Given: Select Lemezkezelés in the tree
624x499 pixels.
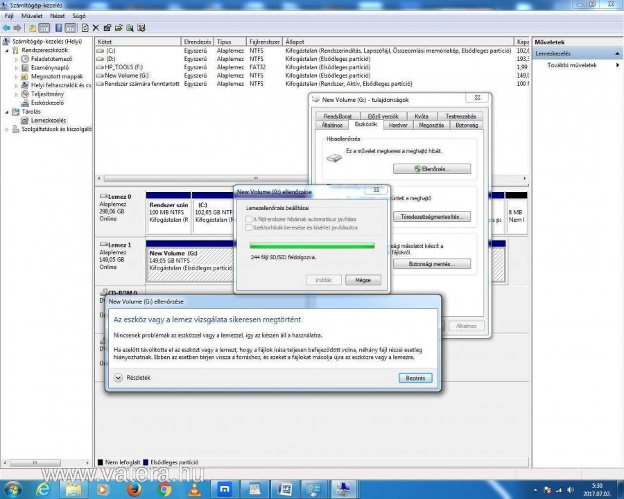Looking at the screenshot, I should tap(48, 120).
